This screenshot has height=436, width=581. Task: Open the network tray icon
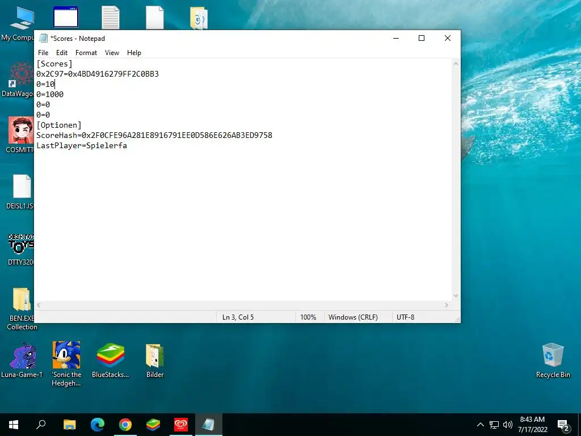[494, 425]
